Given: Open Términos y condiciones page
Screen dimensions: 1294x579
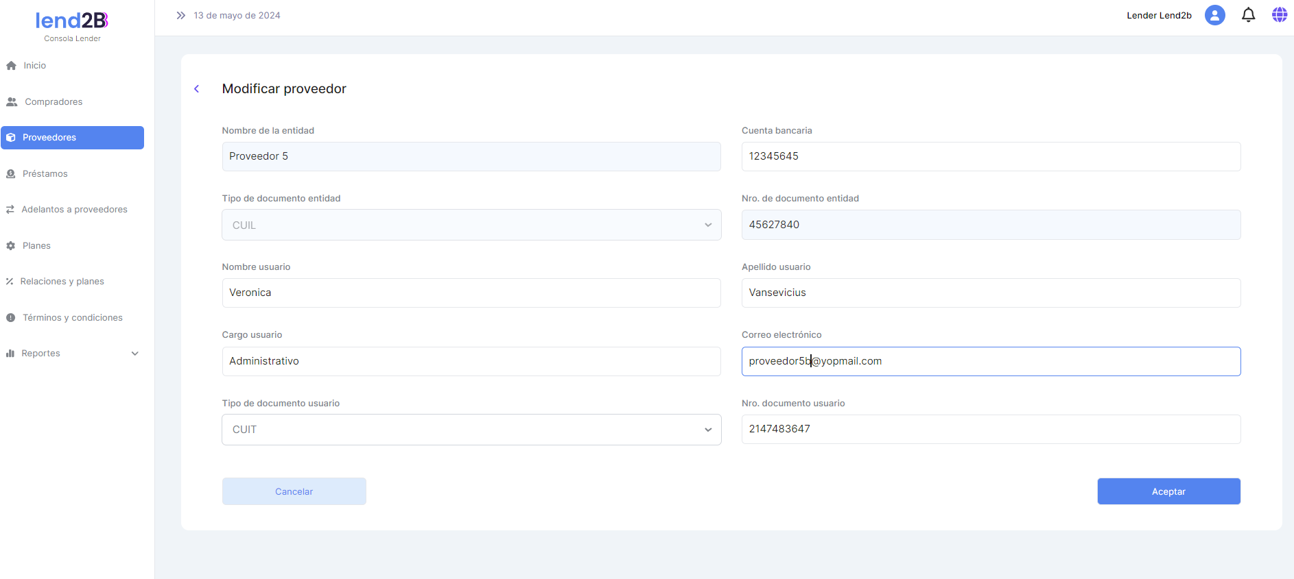Looking at the screenshot, I should click(72, 318).
